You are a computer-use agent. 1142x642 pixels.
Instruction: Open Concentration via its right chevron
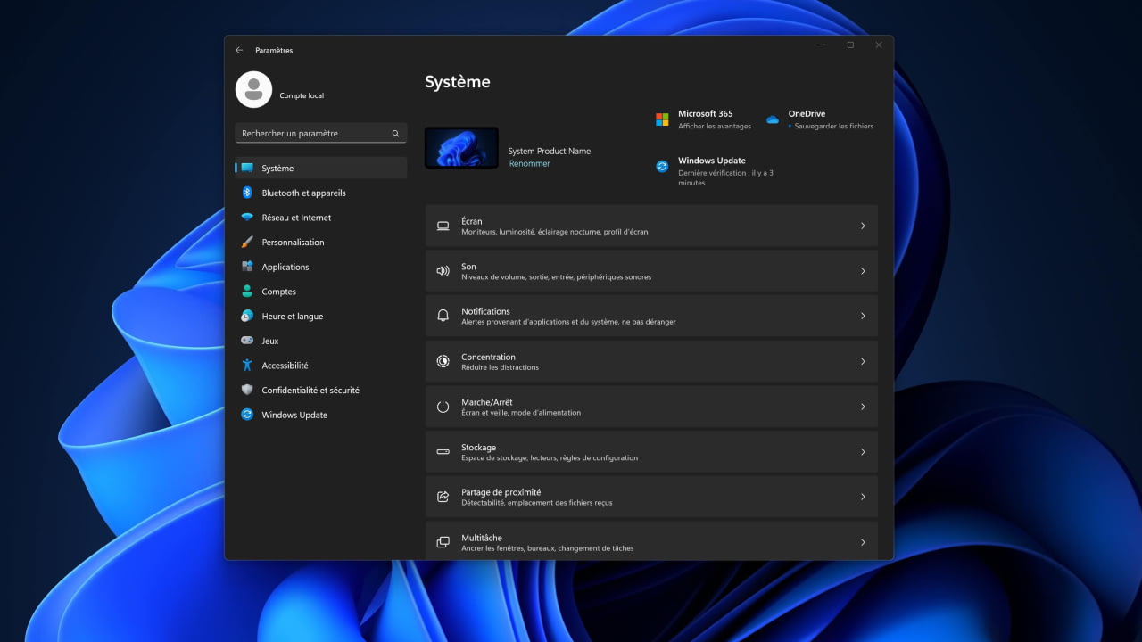(863, 361)
